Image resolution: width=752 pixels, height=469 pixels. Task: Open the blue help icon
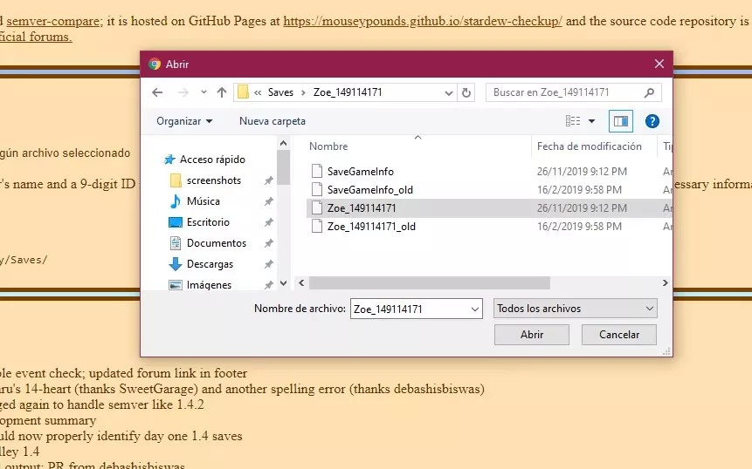(x=652, y=121)
